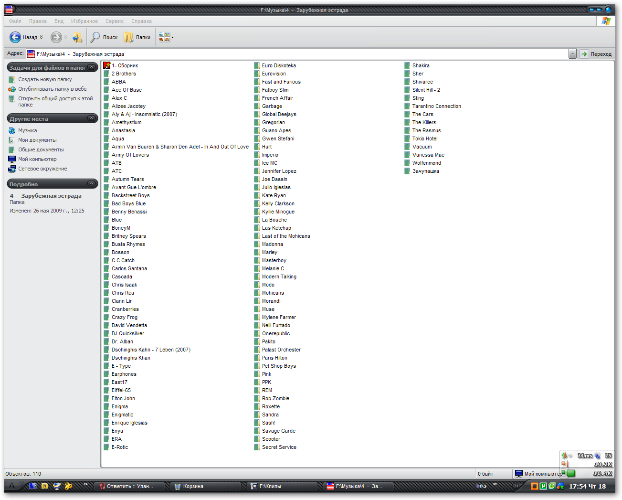Click the Up folder icon in toolbar
The width and height of the screenshot is (622, 500).
click(77, 37)
